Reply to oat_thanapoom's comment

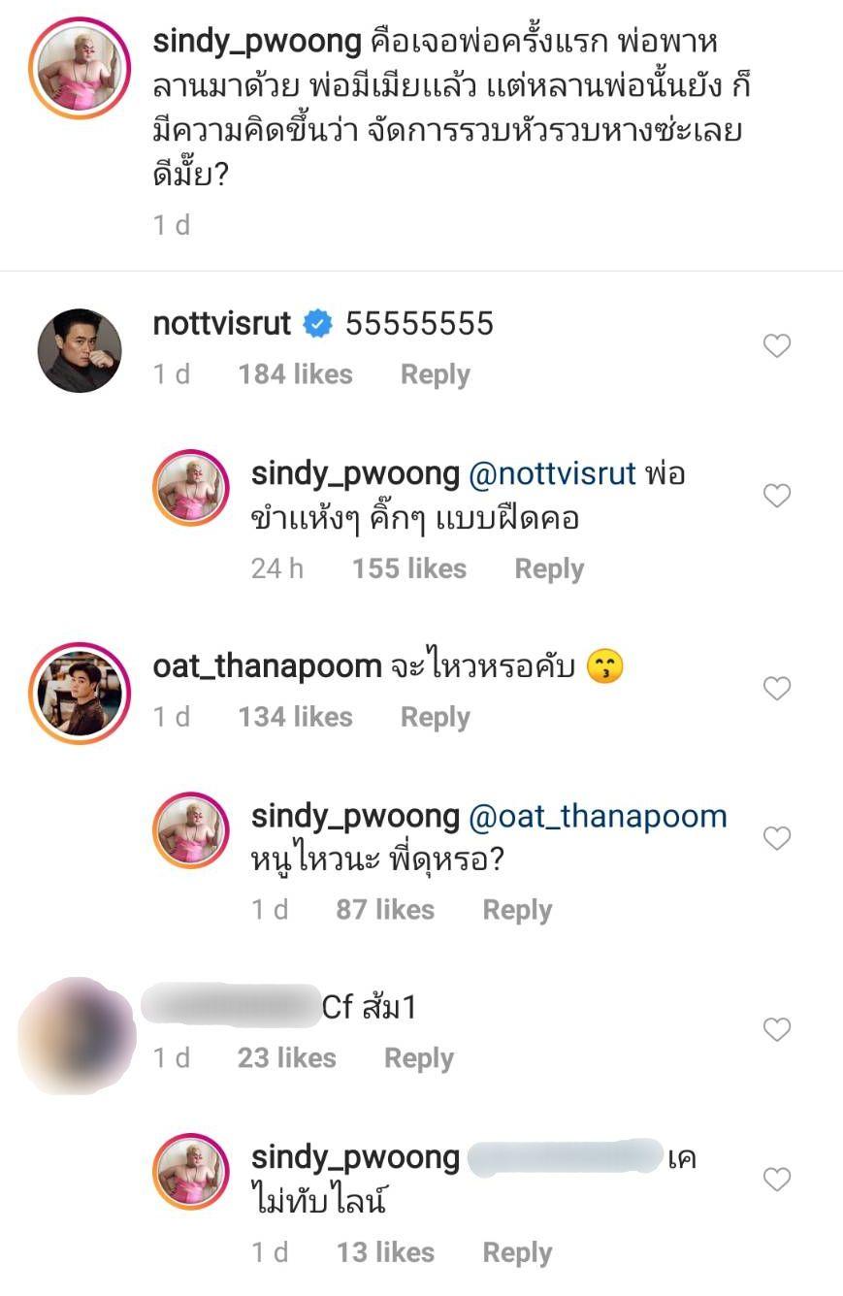pos(435,717)
